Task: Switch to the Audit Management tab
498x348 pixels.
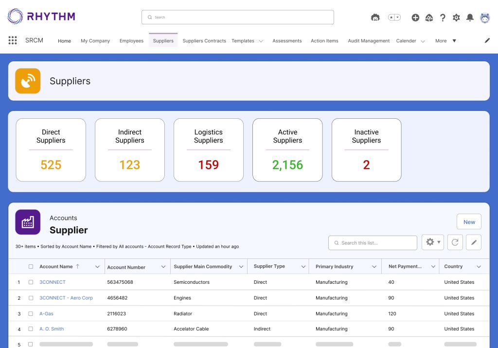Action: pos(369,41)
